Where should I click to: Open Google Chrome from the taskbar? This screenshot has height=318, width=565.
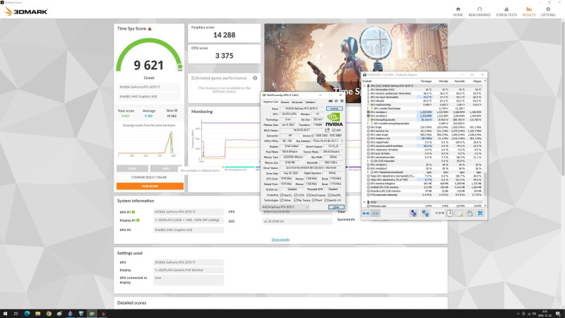click(x=49, y=314)
